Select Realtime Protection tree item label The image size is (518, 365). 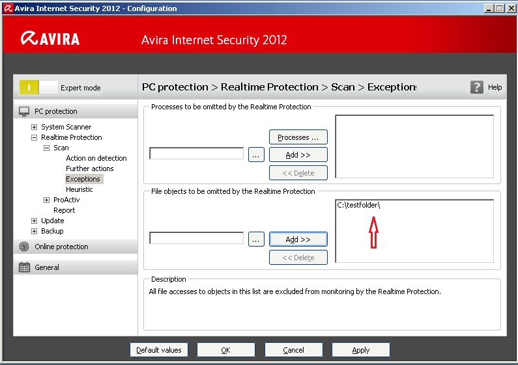pyautogui.click(x=72, y=137)
